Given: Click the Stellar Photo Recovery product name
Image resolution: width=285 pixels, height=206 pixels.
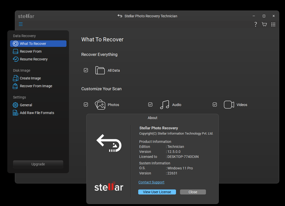Looking at the screenshot, I should 159,128.
